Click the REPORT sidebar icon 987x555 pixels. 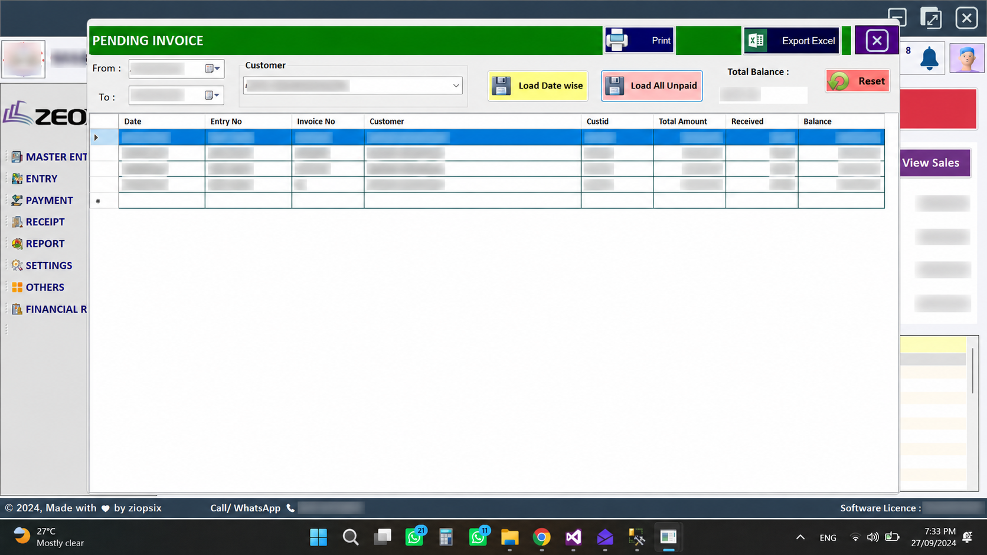click(17, 244)
